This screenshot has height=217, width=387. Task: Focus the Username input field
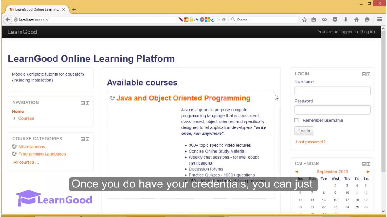333,91
